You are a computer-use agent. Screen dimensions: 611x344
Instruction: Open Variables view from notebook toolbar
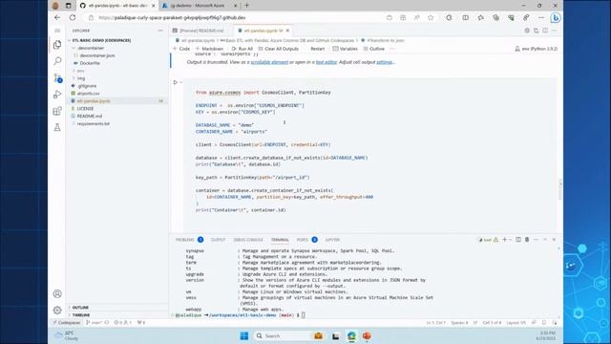pyautogui.click(x=346, y=49)
